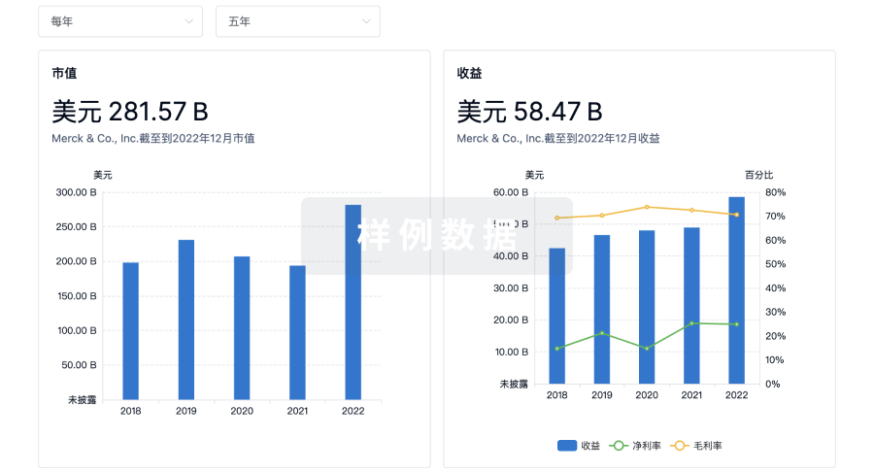874x472 pixels.
Task: Select the 2022 revenue bar
Action: (x=736, y=290)
